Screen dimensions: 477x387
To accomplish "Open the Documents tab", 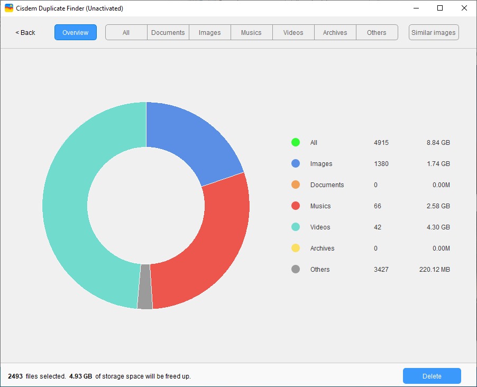I will [x=168, y=32].
